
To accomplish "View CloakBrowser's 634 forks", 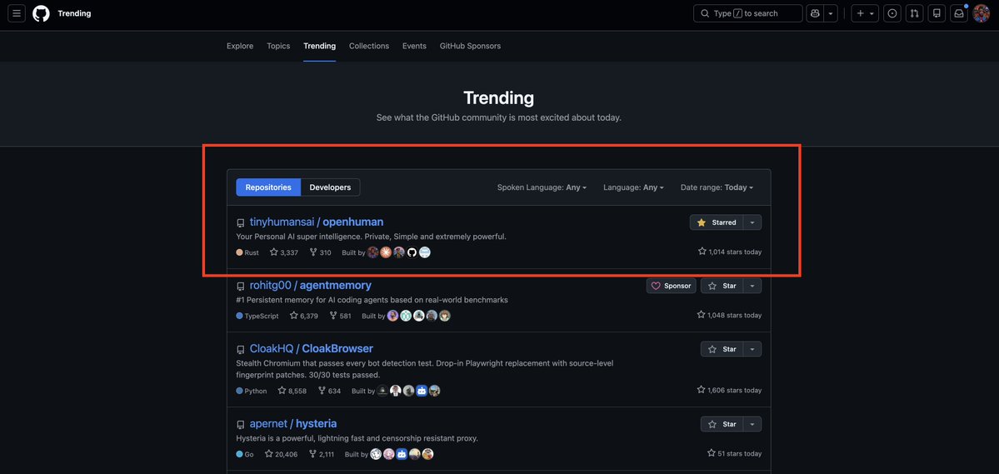I will tap(329, 391).
